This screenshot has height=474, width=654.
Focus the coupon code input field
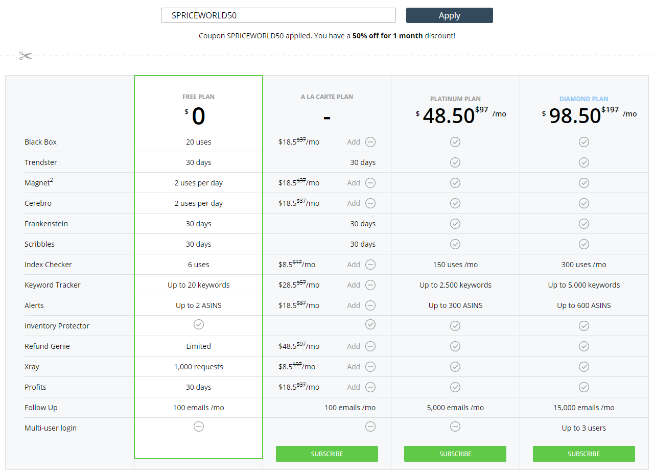278,15
